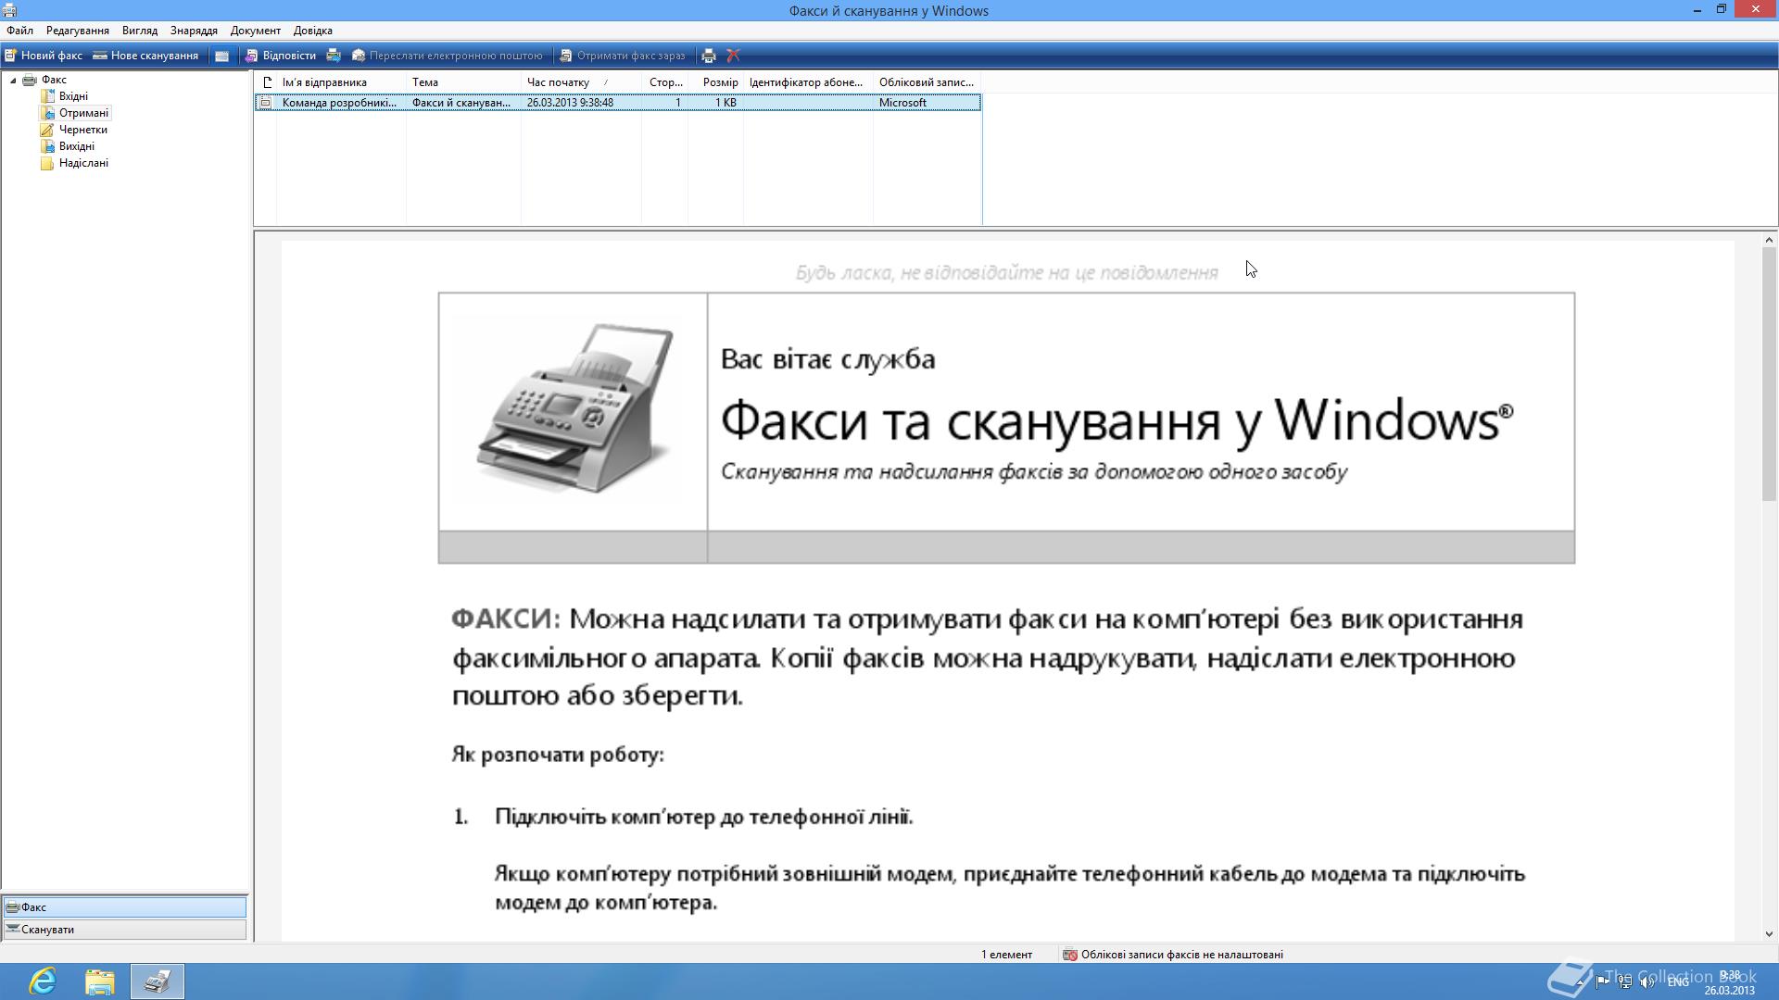Click the fax machine image in preview
The width and height of the screenshot is (1779, 1000).
[574, 408]
